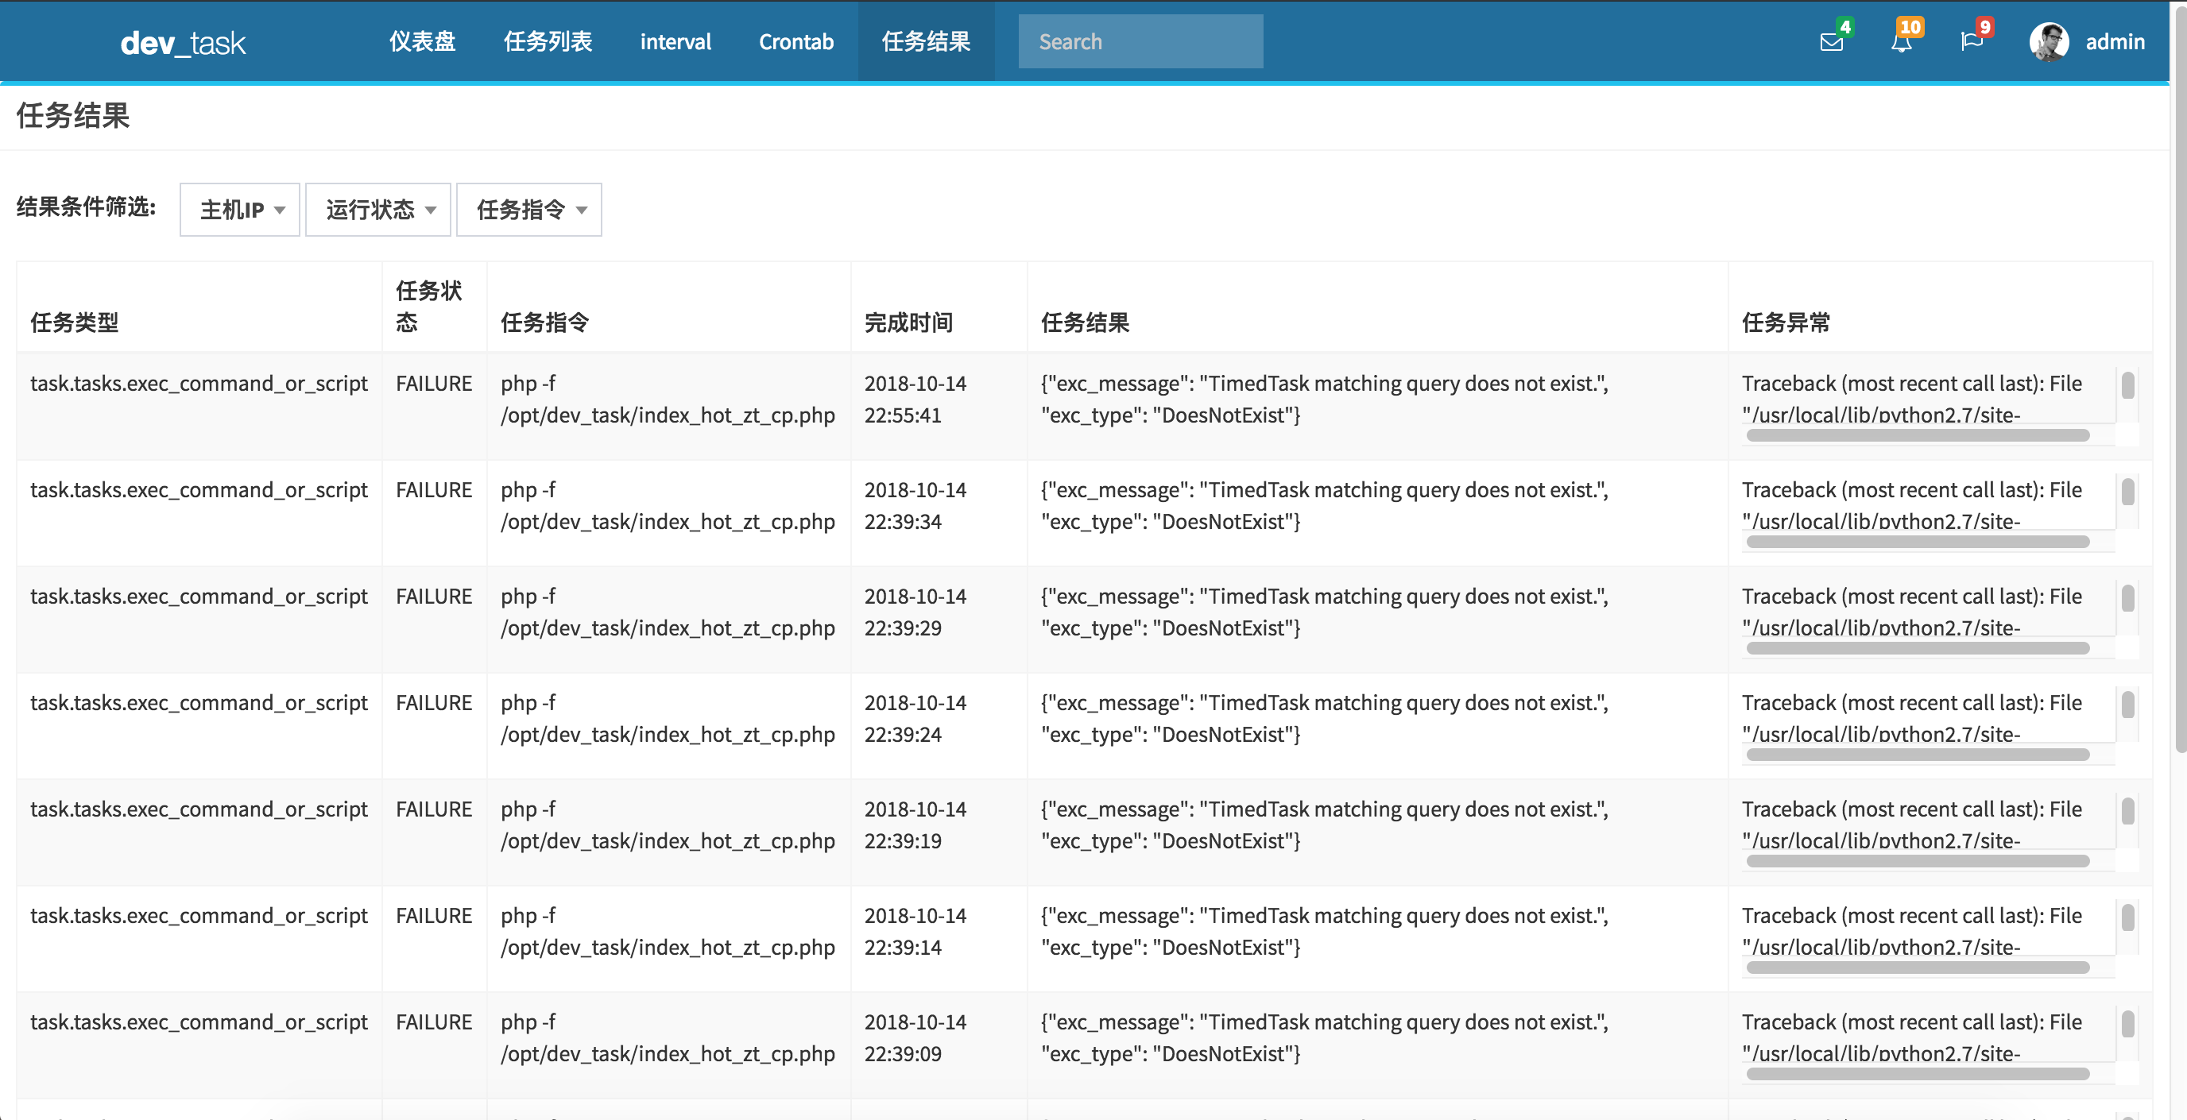Click horizontal scrollbar in first traceback cell
The image size is (2187, 1120).
point(1917,435)
